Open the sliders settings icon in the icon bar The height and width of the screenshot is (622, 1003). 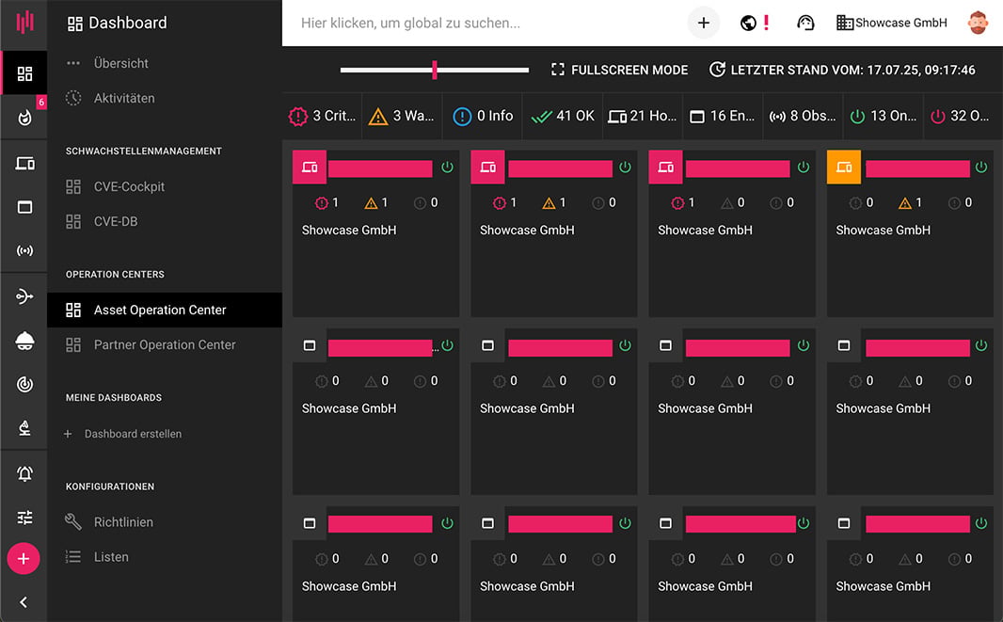click(x=24, y=517)
